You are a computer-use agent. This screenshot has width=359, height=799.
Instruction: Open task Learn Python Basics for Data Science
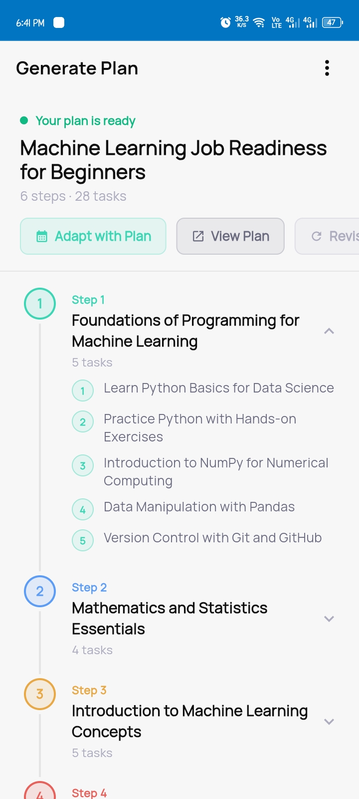219,388
